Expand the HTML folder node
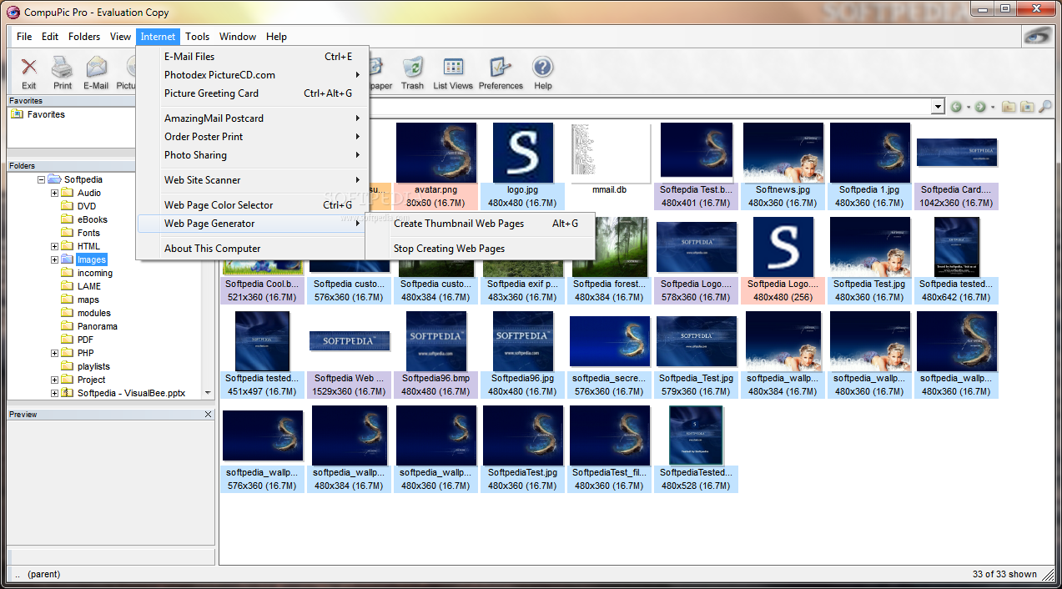Viewport: 1062px width, 589px height. click(x=54, y=246)
